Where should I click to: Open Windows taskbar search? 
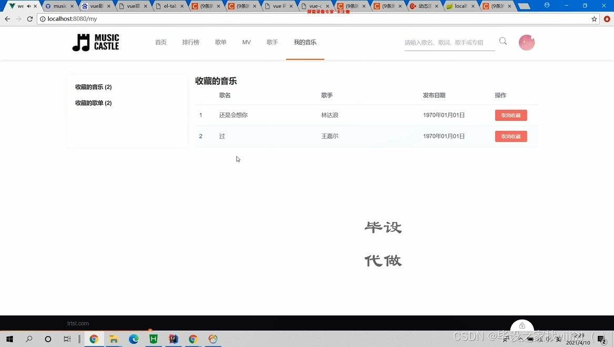pos(29,339)
